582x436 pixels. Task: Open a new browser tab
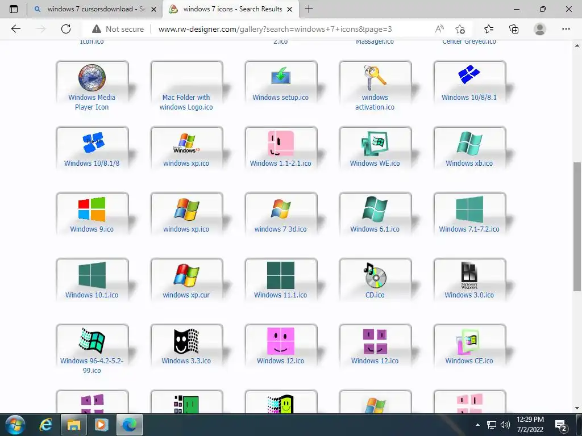[309, 9]
